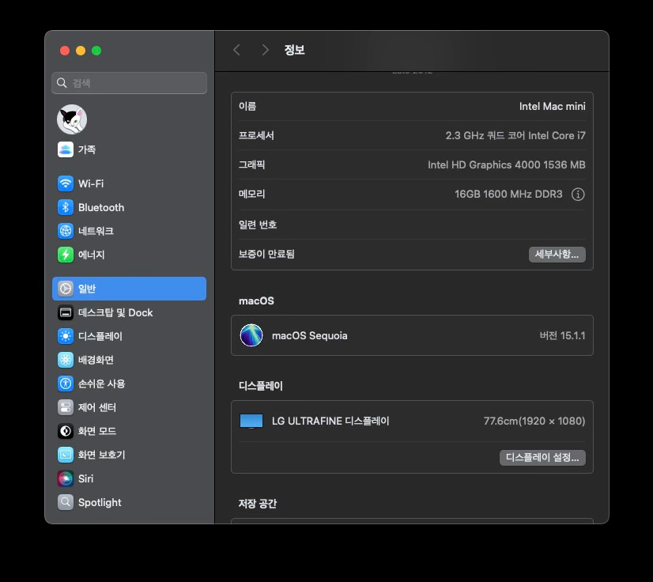Click the 세부사항... warranty button
Viewport: 653px width, 582px height.
[557, 254]
